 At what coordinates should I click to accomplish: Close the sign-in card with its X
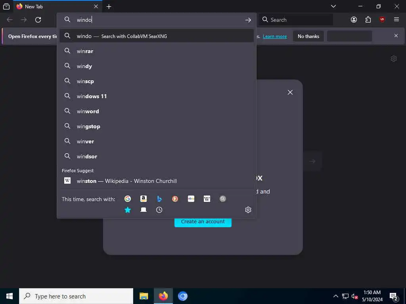[x=290, y=92]
